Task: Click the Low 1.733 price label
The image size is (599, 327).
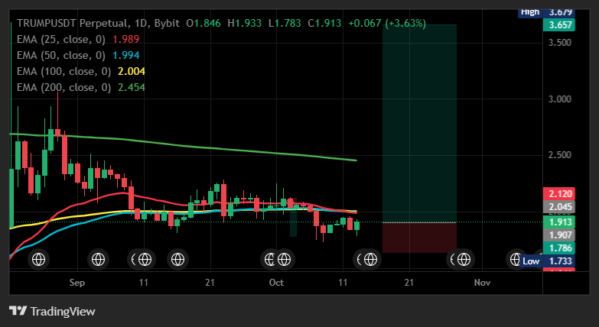Action: [548, 261]
